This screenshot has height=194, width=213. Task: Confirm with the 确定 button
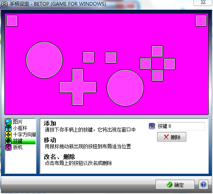[x=175, y=184]
